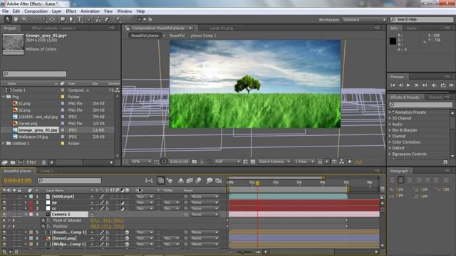Select the Selection arrow tool
Viewport: 456px width, 256px height.
(8, 19)
